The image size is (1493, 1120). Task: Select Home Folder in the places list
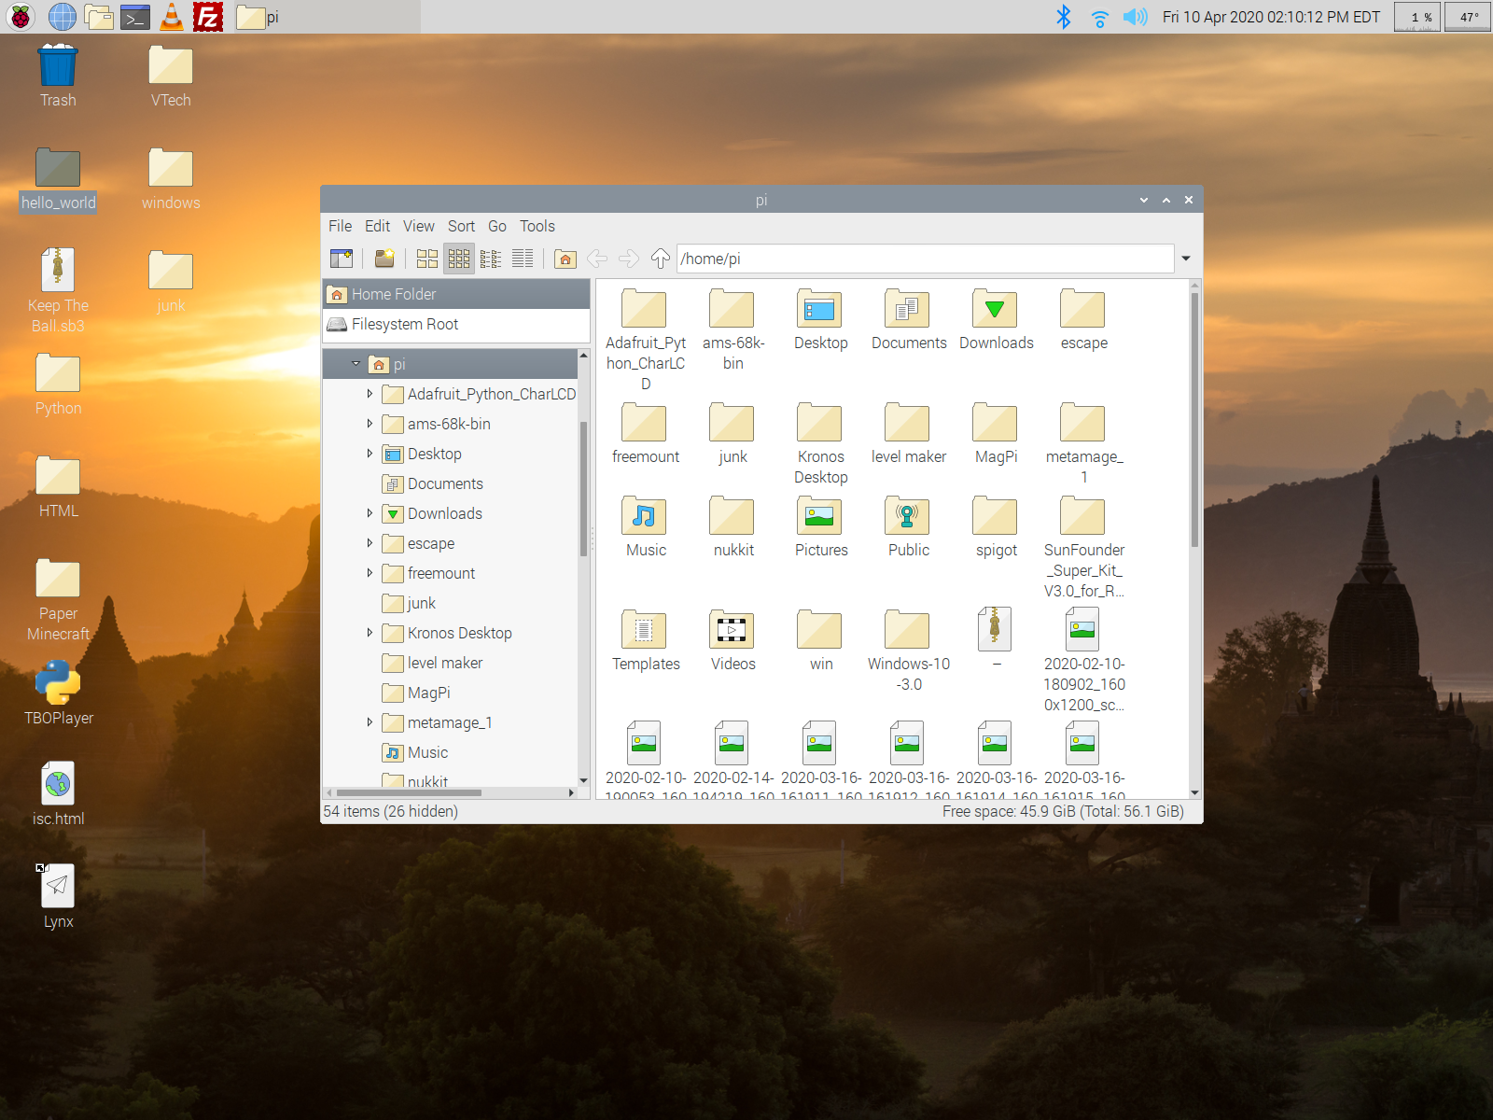click(394, 294)
